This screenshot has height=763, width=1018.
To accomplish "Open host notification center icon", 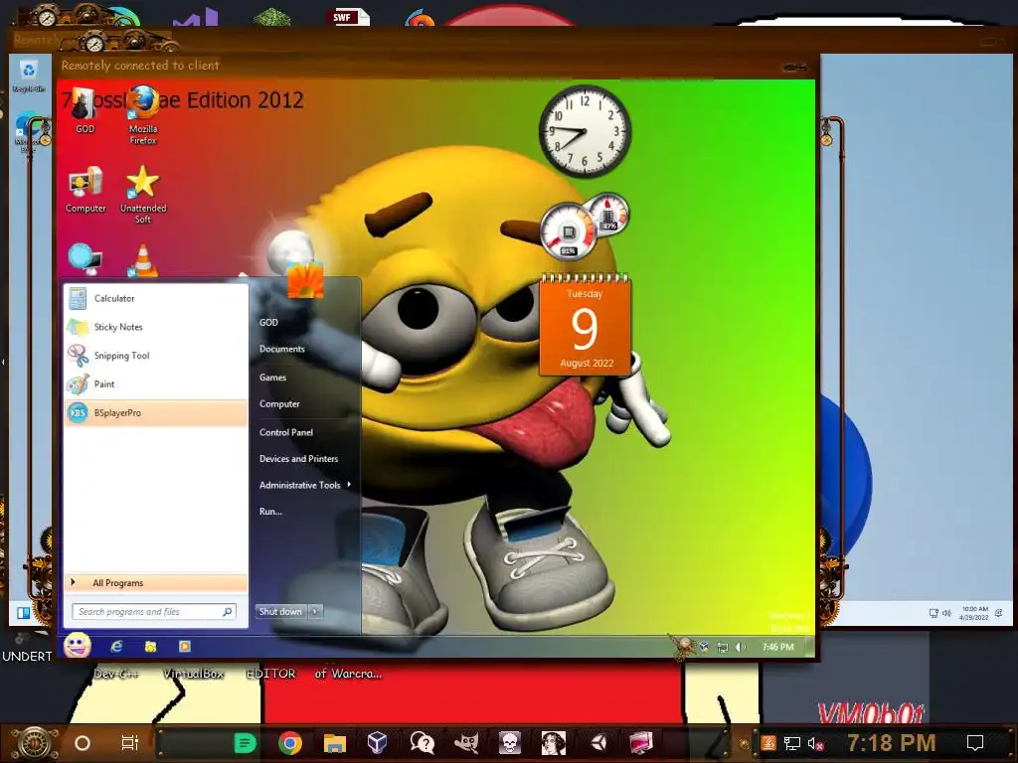I will [975, 743].
